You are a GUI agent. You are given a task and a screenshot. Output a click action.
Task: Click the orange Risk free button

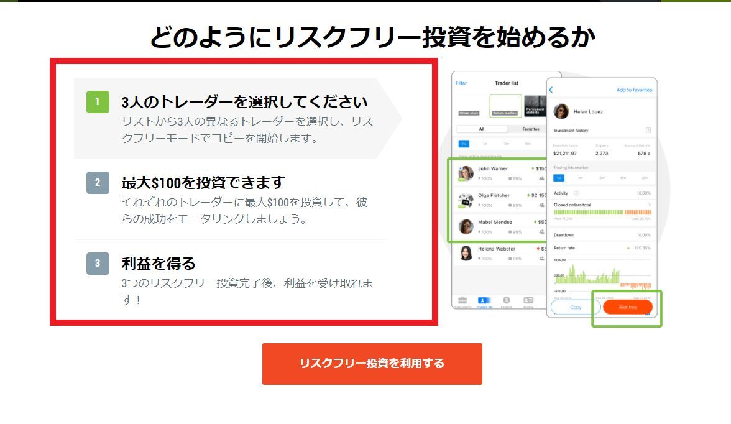point(628,307)
